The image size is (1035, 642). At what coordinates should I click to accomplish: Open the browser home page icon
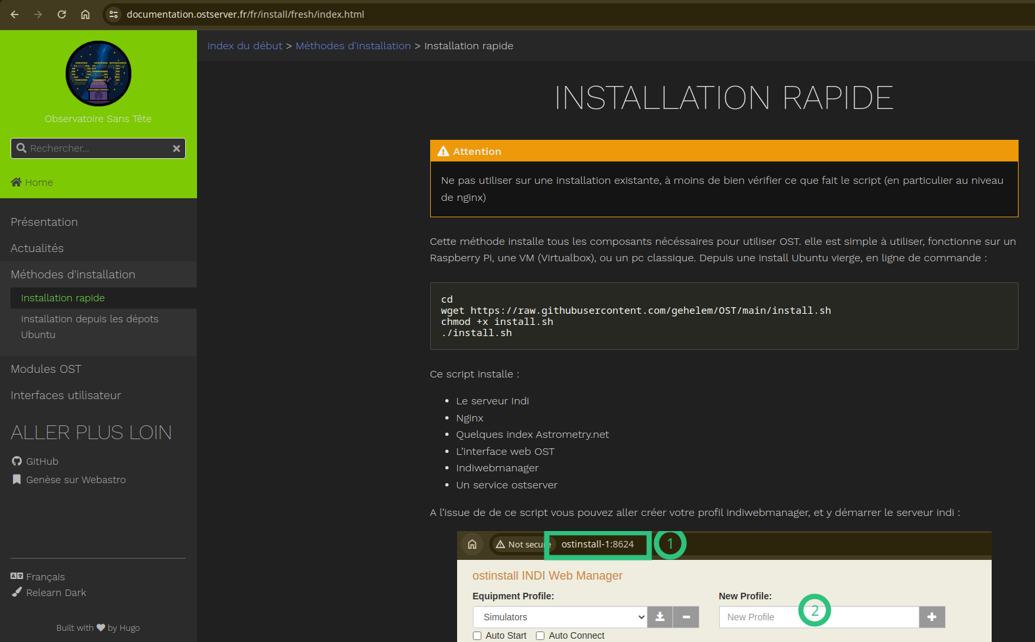[85, 14]
